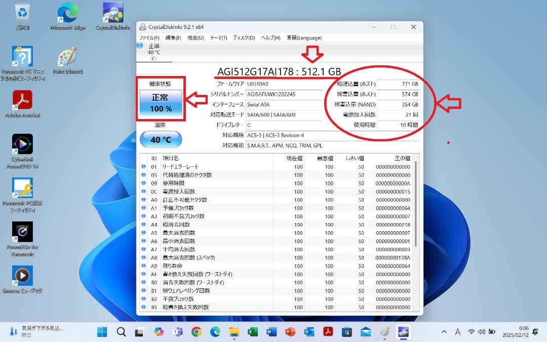The height and width of the screenshot is (342, 547).
Task: Click the 40 °C temperature button
Action: click(160, 139)
